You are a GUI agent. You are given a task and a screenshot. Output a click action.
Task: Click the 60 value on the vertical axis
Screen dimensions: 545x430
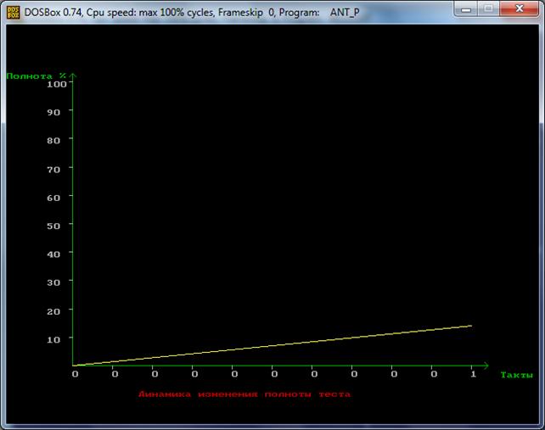pos(53,198)
